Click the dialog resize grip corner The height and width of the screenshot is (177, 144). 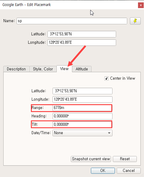pos(142,175)
